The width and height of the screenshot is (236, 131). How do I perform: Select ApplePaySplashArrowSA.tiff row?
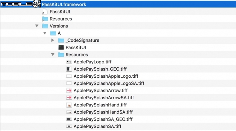118,98
